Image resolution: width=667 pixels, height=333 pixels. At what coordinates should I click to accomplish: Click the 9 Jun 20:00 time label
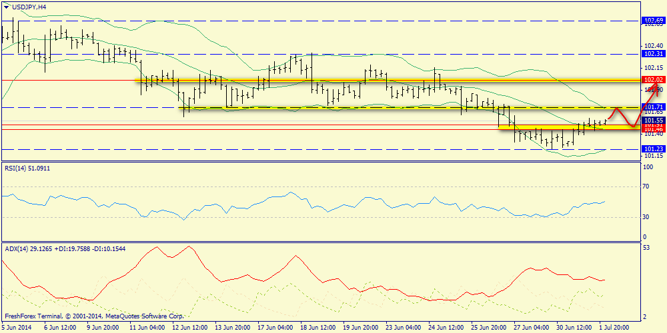coord(103,328)
